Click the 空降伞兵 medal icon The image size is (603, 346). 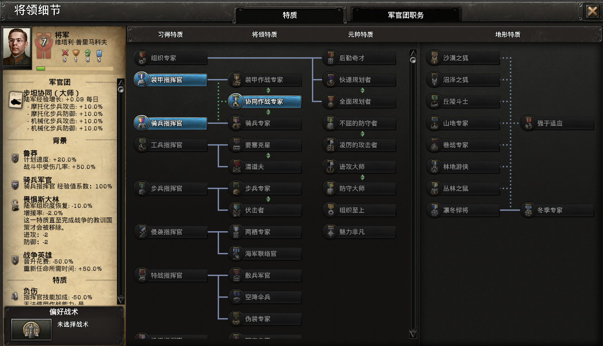tap(236, 298)
